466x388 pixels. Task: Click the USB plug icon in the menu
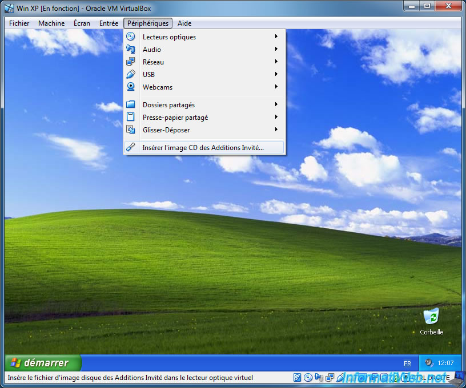coord(130,74)
